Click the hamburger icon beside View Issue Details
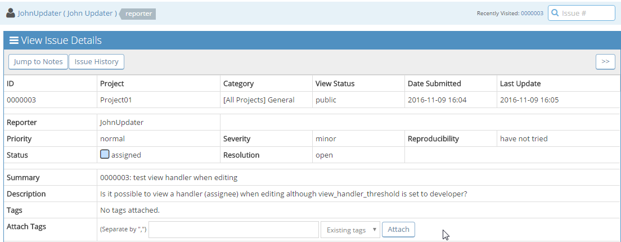 14,41
